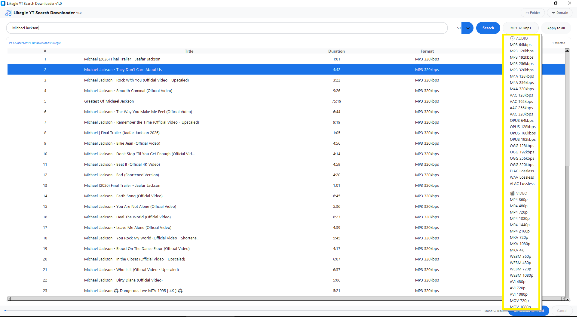
Task: Click the folder icon beside the Likegle download path
Action: point(11,43)
